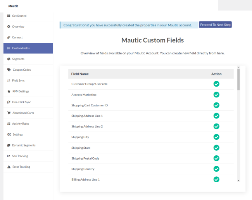This screenshot has height=200, width=252.
Task: Open the Field Sync menu item
Action: 19,81
